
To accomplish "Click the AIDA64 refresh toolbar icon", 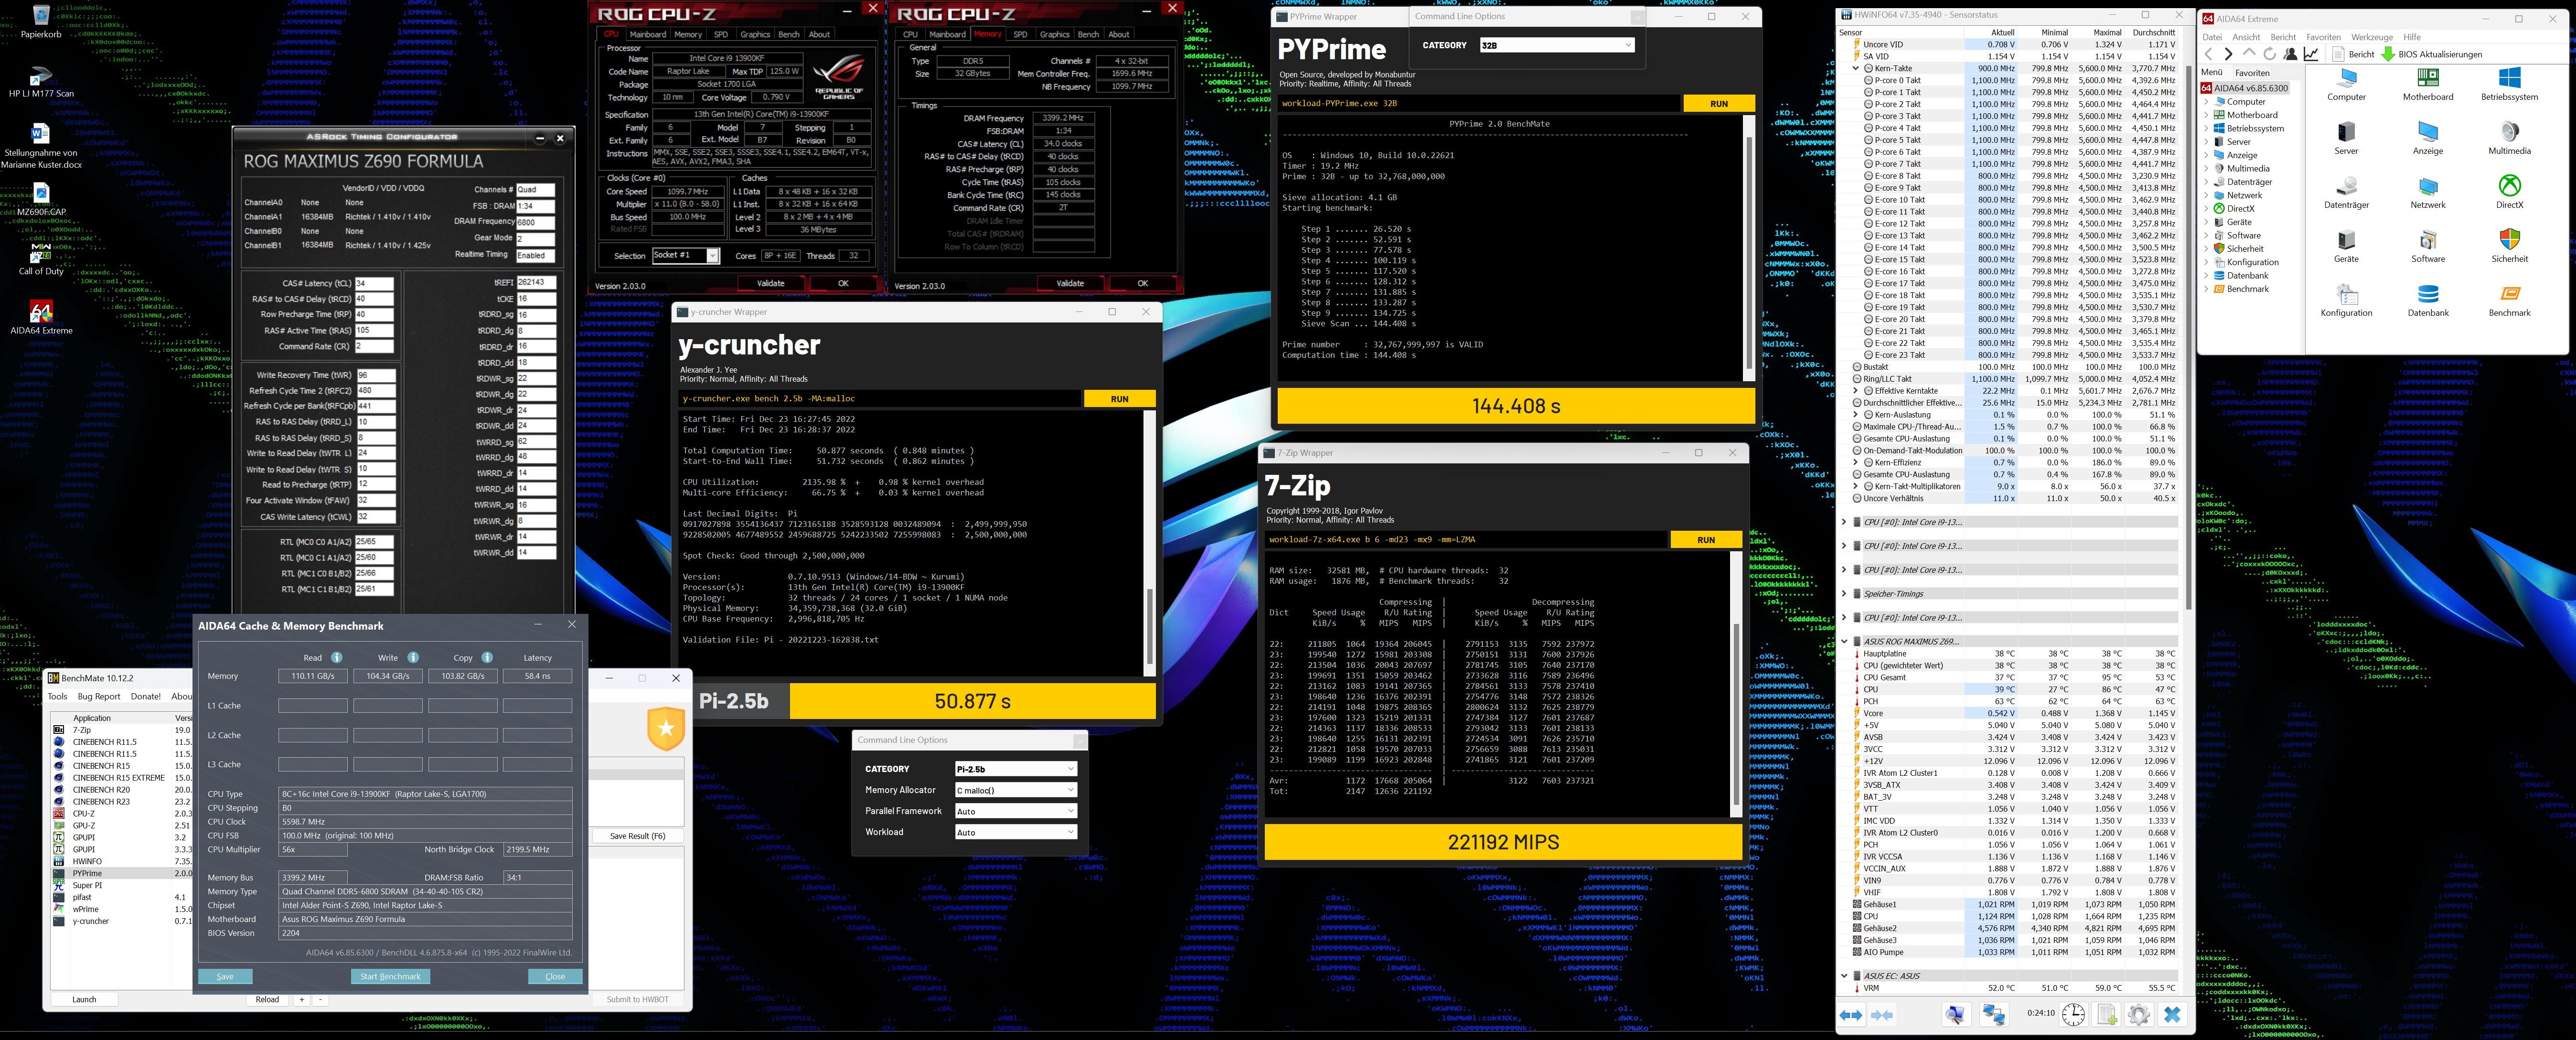I will [x=2269, y=54].
